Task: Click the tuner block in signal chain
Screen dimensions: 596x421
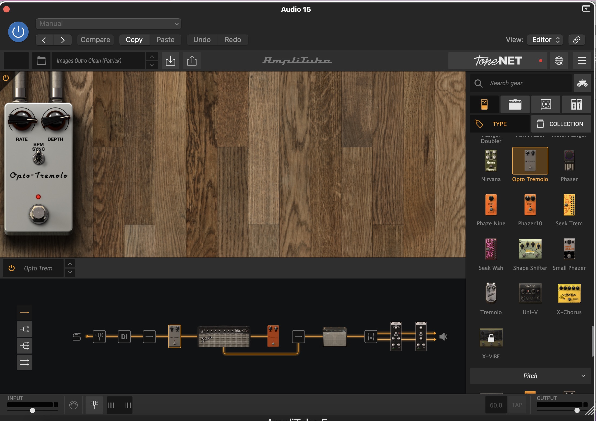Action: pyautogui.click(x=99, y=337)
